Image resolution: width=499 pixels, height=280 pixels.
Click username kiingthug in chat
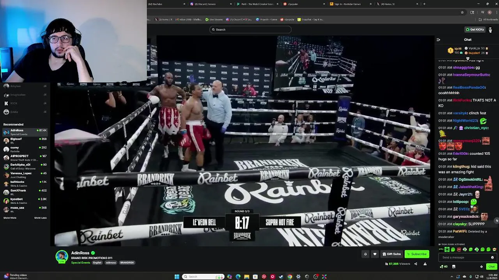click(461, 166)
